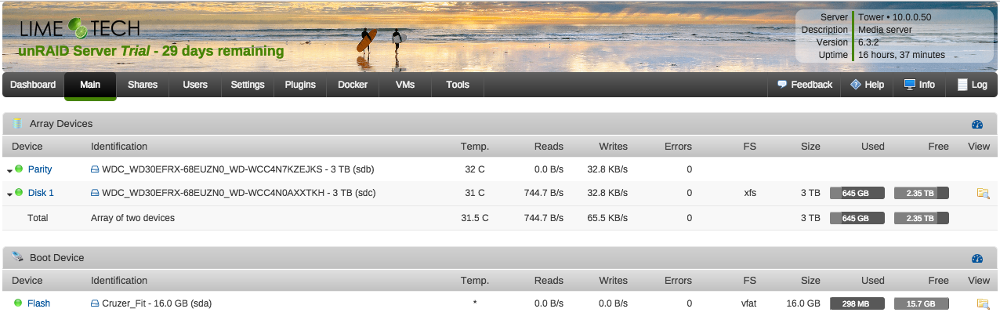Browse Flash contents via folder icon
Screen dimensions: 1000x316
click(982, 303)
